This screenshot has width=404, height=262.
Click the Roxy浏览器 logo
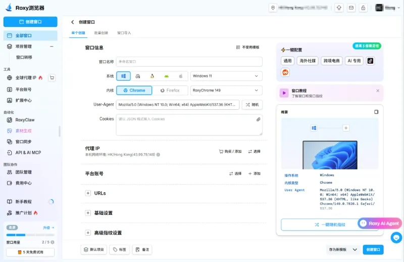point(25,8)
